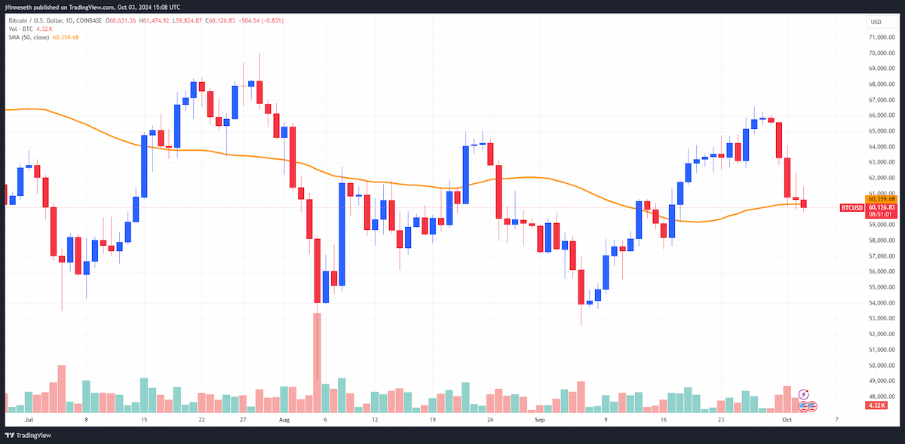Click the countdown timer 08:51:01 label
This screenshot has height=444, width=905.
(x=880, y=215)
